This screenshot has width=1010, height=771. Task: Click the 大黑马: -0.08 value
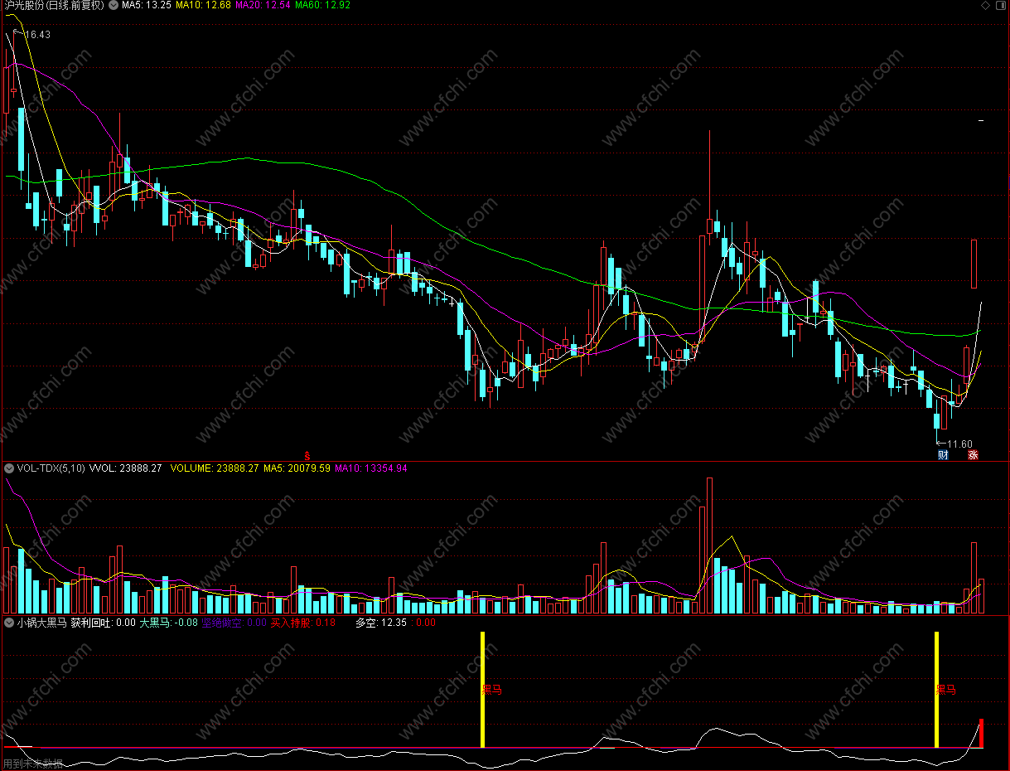168,622
